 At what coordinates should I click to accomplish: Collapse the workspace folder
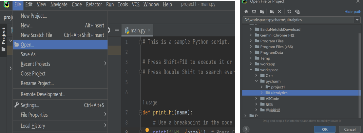pos(251,70)
